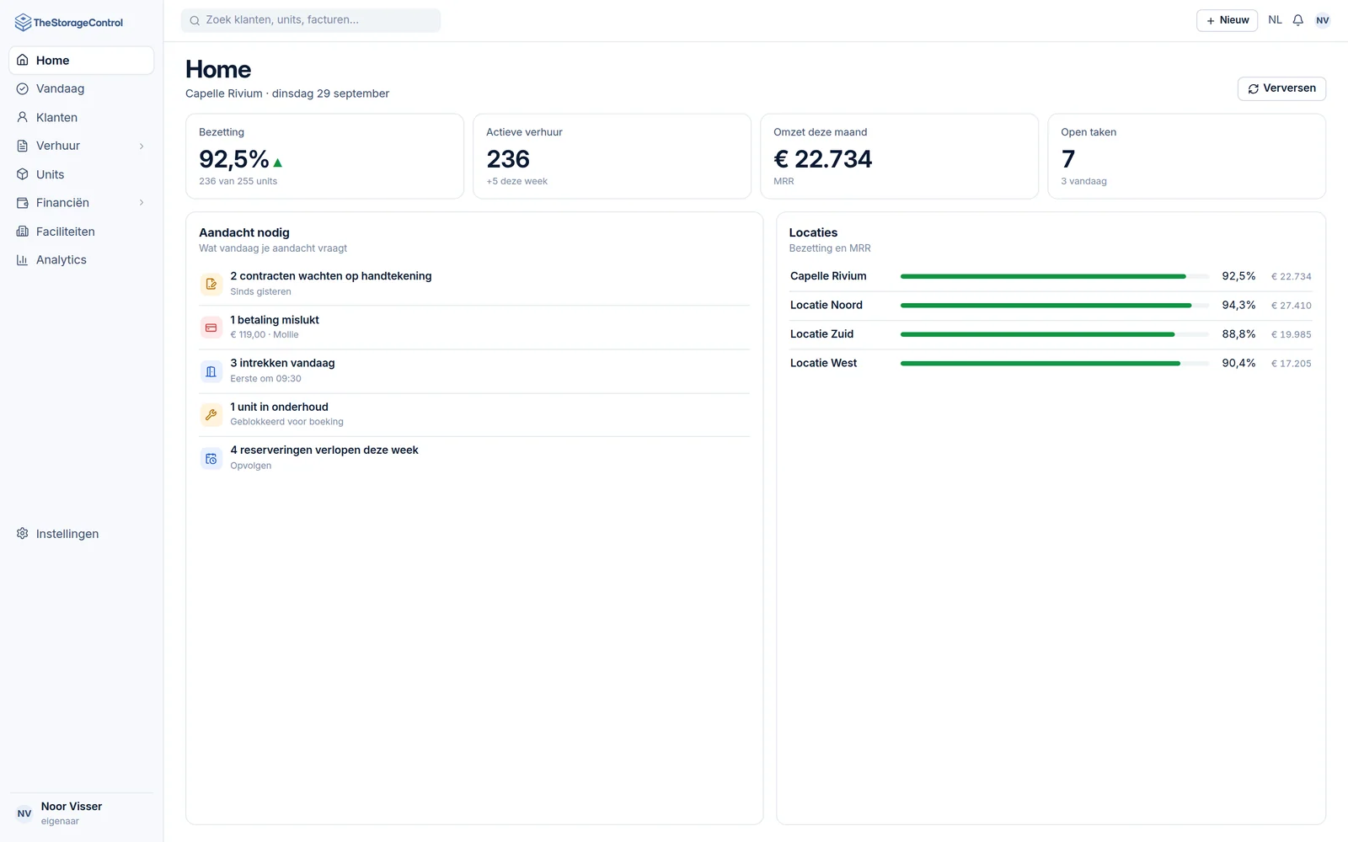Open Noor Visser account menu in sidebar
The height and width of the screenshot is (842, 1348).
click(x=81, y=813)
